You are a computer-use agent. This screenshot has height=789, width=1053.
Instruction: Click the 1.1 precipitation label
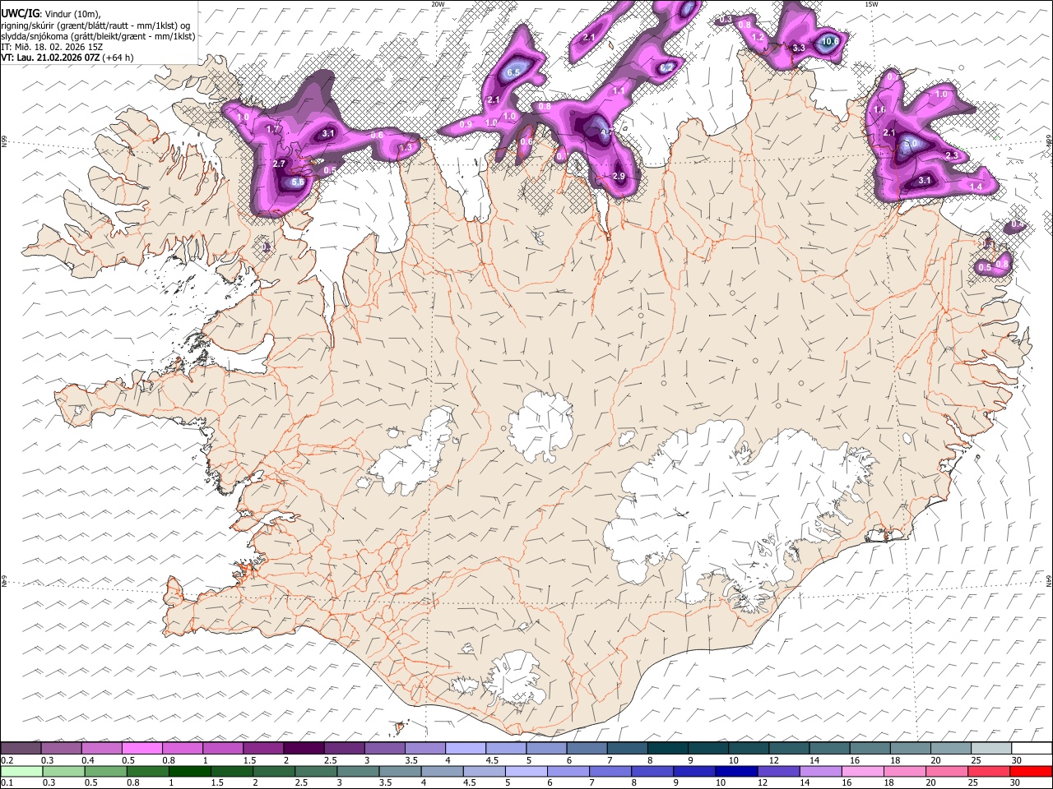pyautogui.click(x=619, y=90)
